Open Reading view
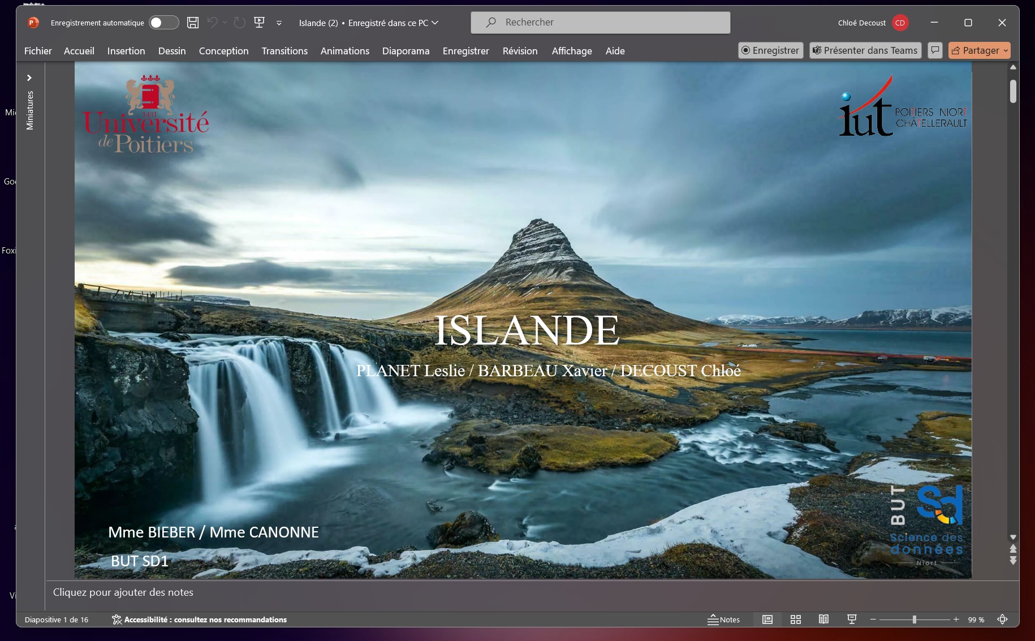Viewport: 1035px width, 641px height. [823, 620]
